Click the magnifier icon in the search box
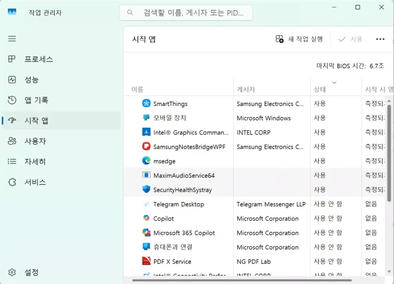 (x=130, y=13)
